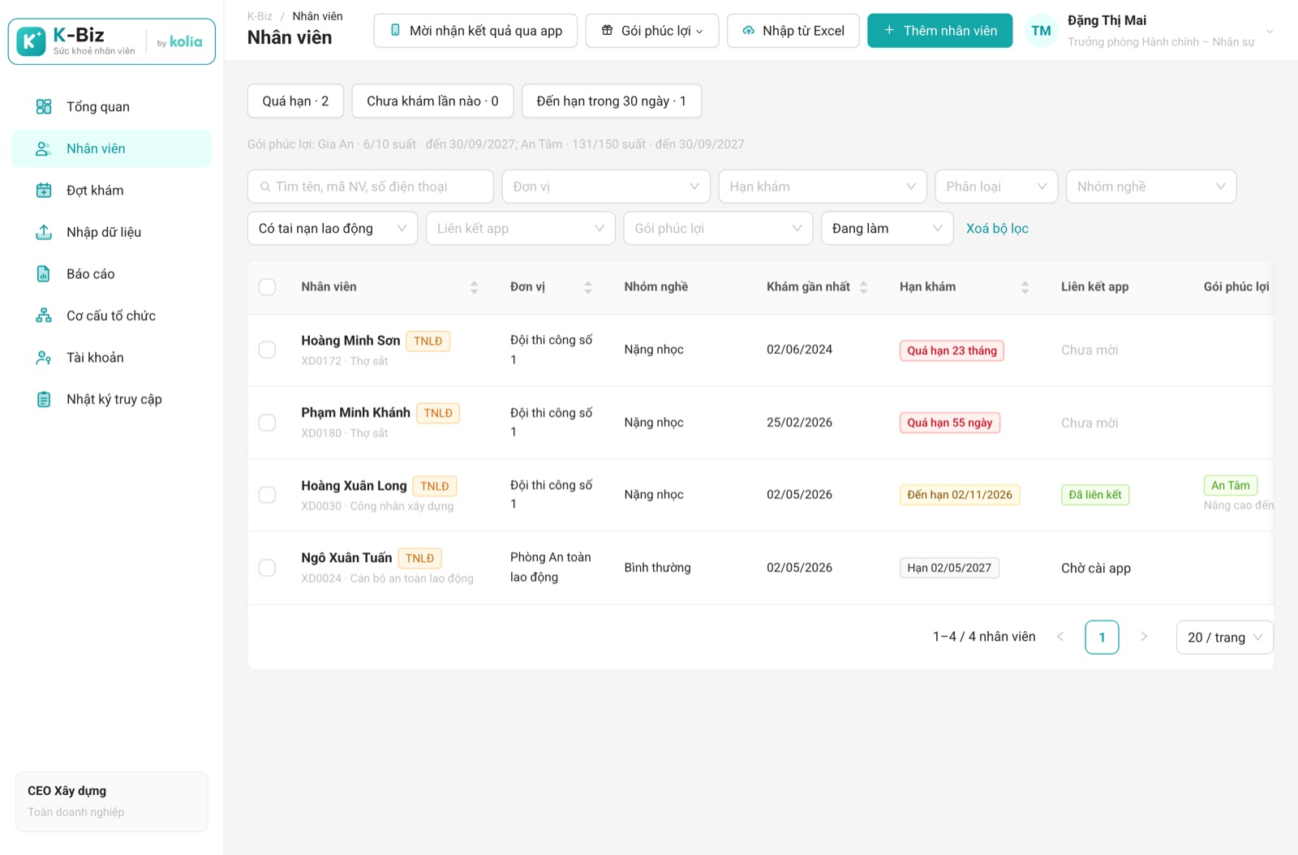Click the Tổng quan dashboard icon
1298x855 pixels.
44,106
